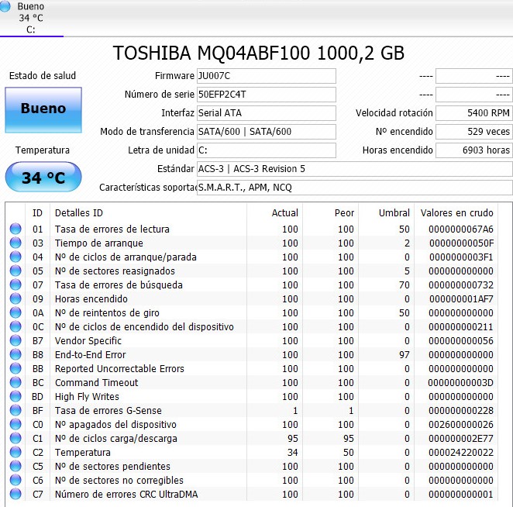Viewport: 513px width, 507px height.
Task: Click the status icon for row 05
Action: coord(15,271)
